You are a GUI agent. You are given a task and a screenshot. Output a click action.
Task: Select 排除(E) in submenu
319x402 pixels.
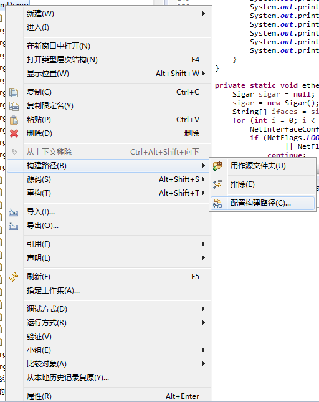pyautogui.click(x=263, y=184)
